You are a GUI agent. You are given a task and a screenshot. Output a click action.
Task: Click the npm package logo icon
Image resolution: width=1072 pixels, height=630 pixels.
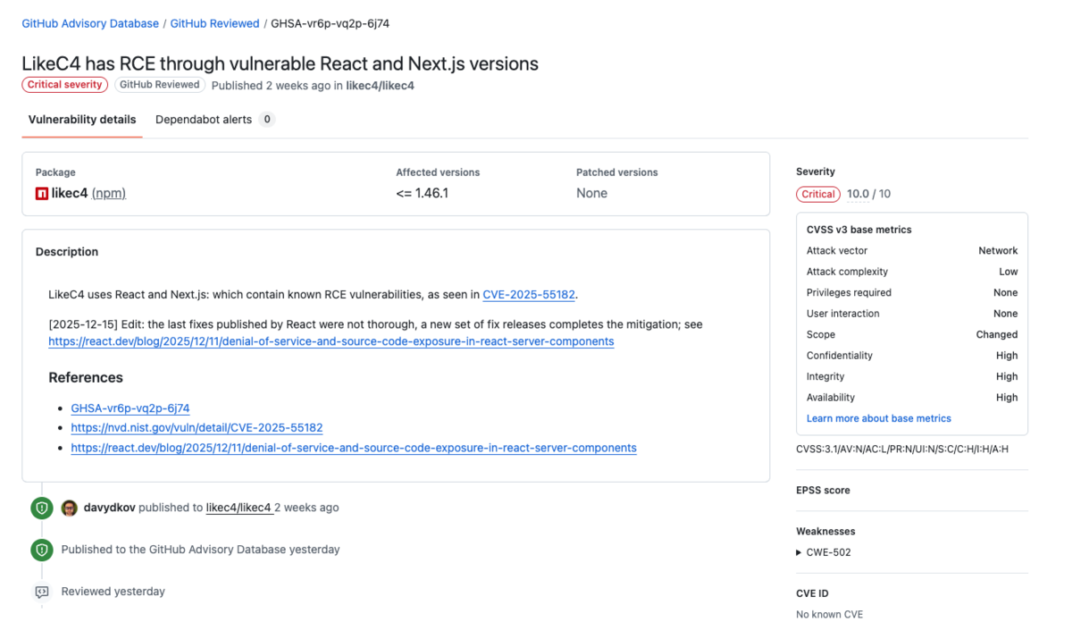42,193
